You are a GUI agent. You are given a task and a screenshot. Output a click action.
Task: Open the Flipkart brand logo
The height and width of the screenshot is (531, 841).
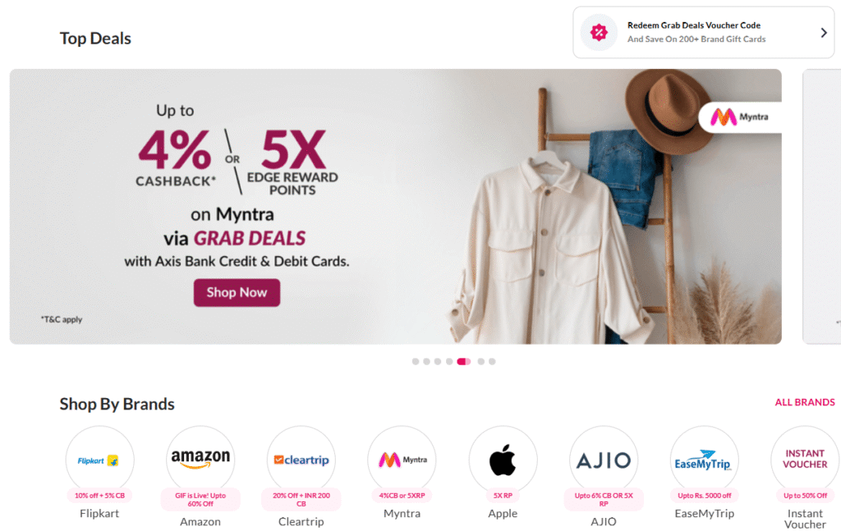pyautogui.click(x=99, y=460)
